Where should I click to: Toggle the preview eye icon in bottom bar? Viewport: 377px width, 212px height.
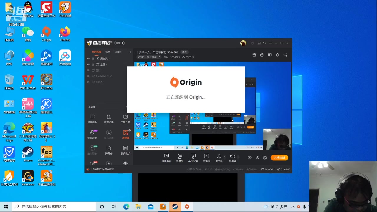[257, 158]
